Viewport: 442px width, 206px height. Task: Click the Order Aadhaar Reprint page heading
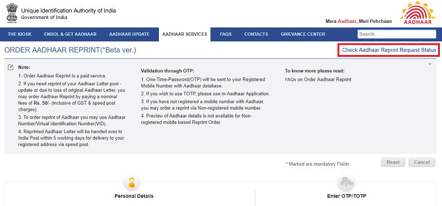click(x=70, y=50)
